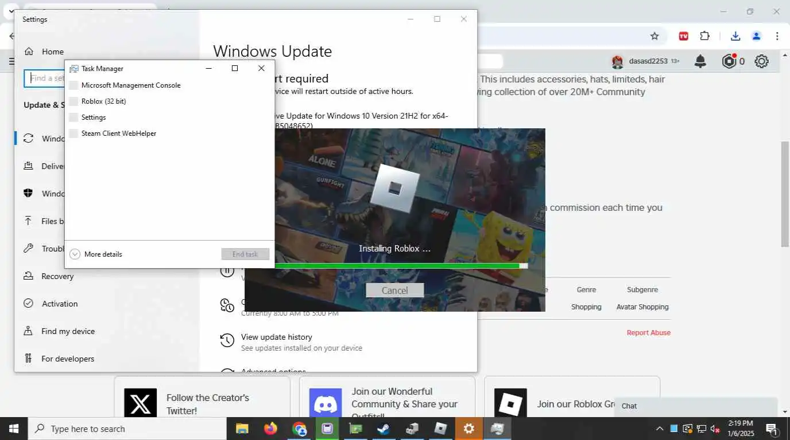790x440 pixels.
Task: Click the browser page vertical scrollbar
Action: 785,193
